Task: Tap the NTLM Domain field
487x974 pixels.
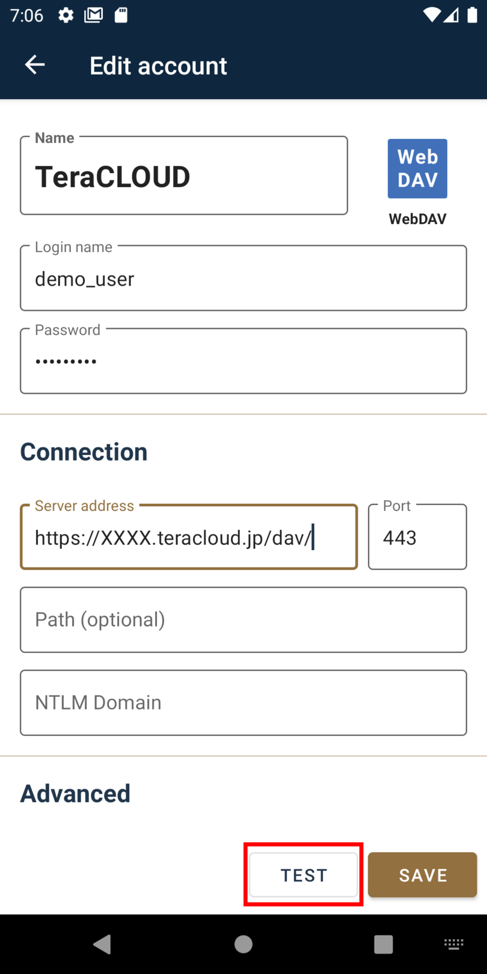Action: tap(243, 703)
